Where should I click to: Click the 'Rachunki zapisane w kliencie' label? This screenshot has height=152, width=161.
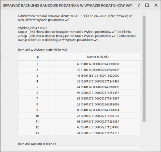point(37,144)
